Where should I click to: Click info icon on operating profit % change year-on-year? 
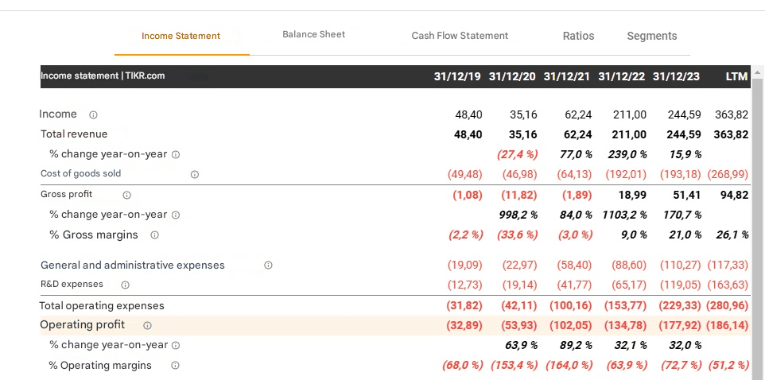tap(176, 345)
